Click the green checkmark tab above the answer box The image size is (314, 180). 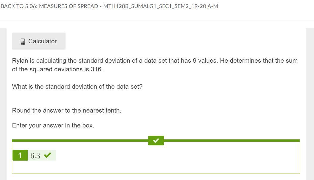click(156, 140)
